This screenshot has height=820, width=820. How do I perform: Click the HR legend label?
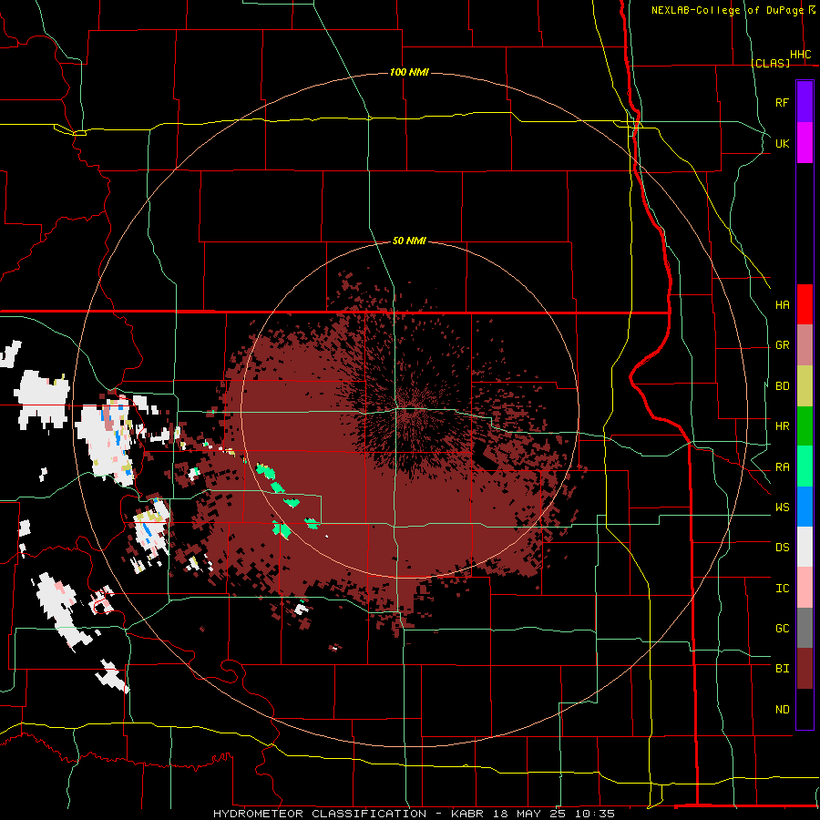[x=782, y=426]
